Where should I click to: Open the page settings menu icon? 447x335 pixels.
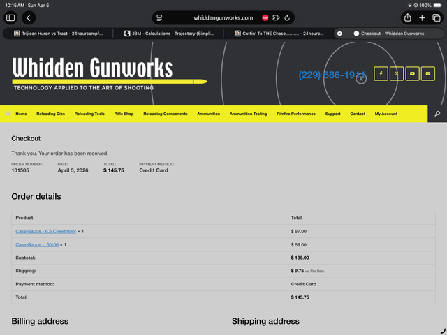(x=159, y=17)
